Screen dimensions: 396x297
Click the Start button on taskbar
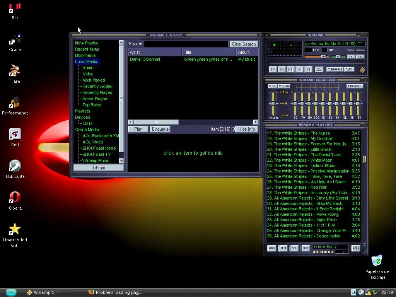point(11,292)
